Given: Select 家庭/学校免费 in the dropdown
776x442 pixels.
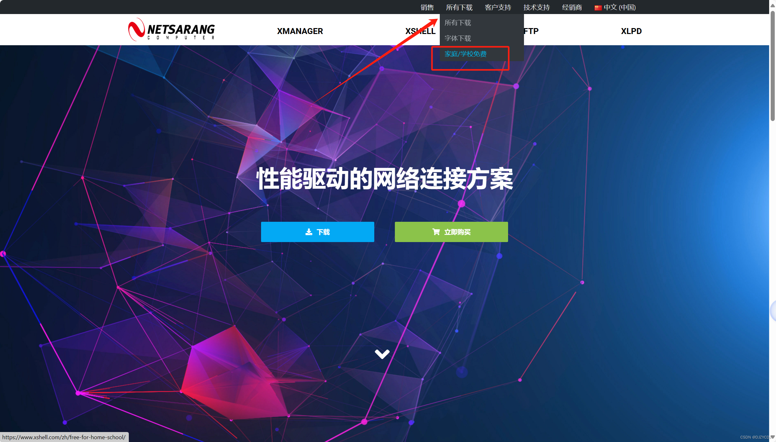Looking at the screenshot, I should (465, 54).
